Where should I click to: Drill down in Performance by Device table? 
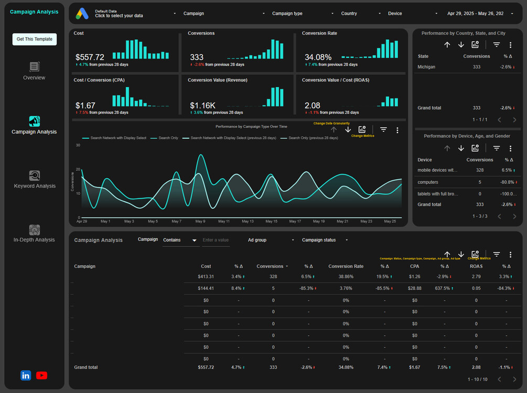point(461,148)
